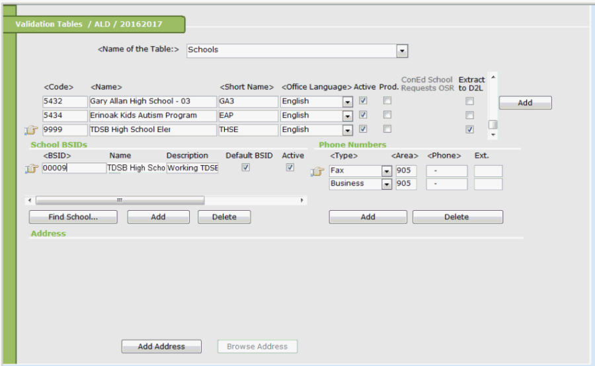This screenshot has width=595, height=366.
Task: Click the Find School... button
Action: pos(73,217)
